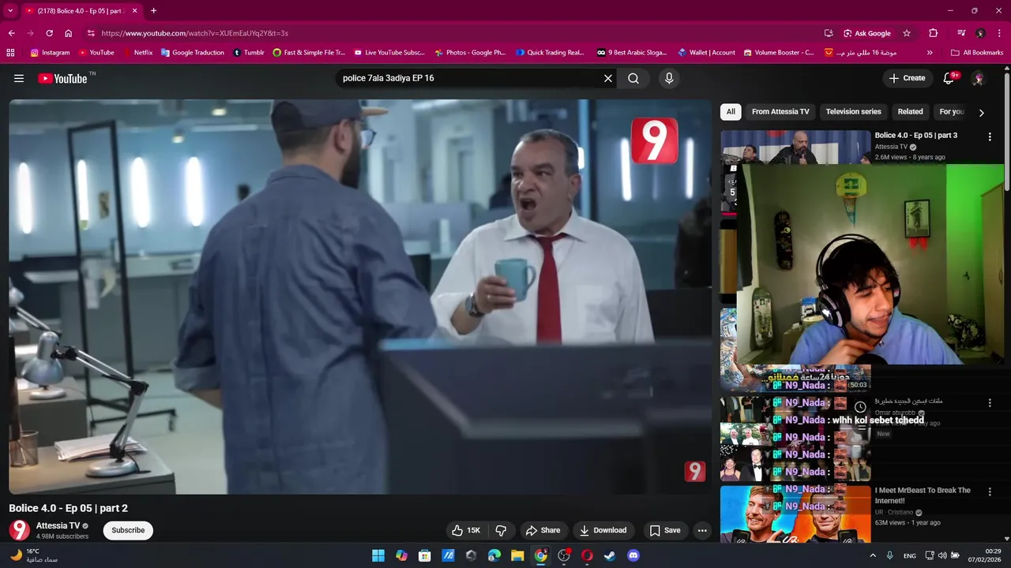Focus the Chrome address bar URL
The height and width of the screenshot is (568, 1011).
[x=450, y=33]
